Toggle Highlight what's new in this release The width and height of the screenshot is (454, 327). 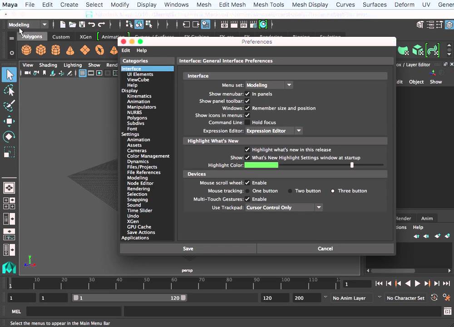[x=247, y=150]
